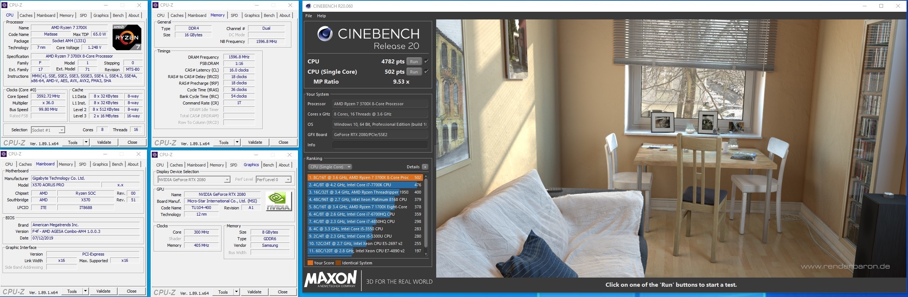Select ranking row Intel Xeon E5-2697 v2
This screenshot has height=297, width=908.
point(365,243)
